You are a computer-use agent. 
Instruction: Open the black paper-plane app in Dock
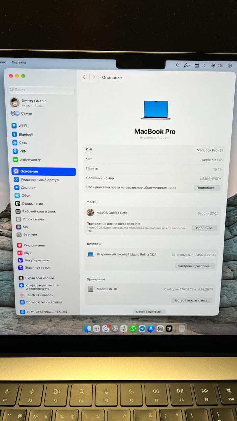[169, 328]
